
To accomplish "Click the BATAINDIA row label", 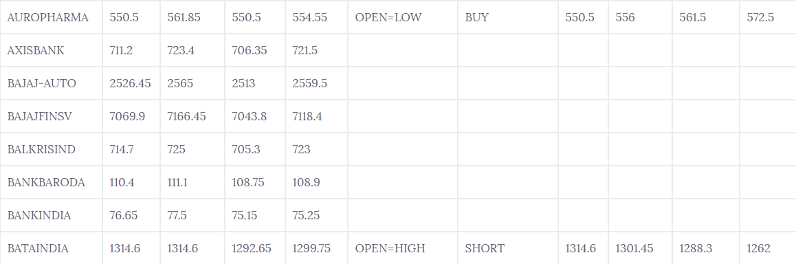I will 52,248.
